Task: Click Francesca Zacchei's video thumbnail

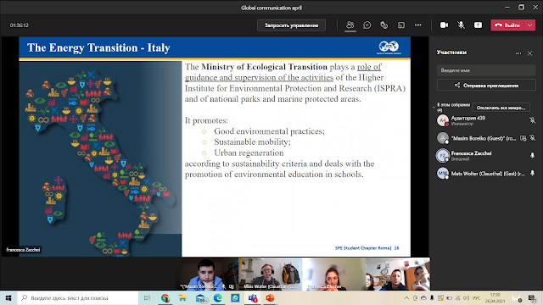Action: click(x=333, y=274)
